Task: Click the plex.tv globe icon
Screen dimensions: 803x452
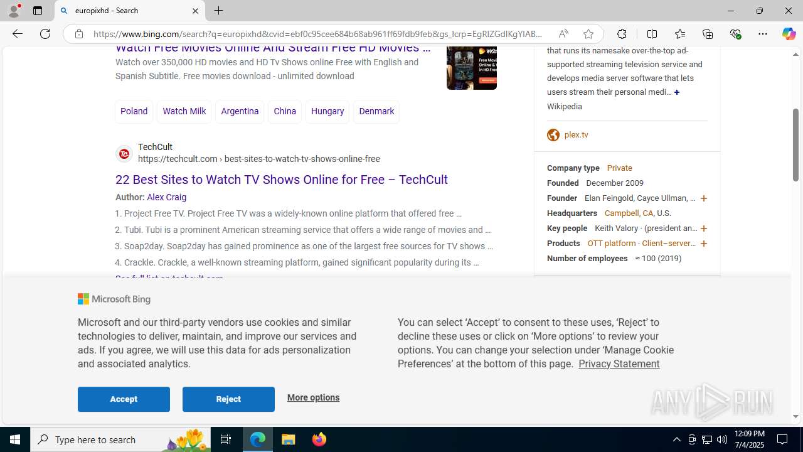Action: 553,135
